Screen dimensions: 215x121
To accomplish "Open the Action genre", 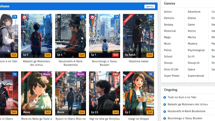I will coord(168,12).
